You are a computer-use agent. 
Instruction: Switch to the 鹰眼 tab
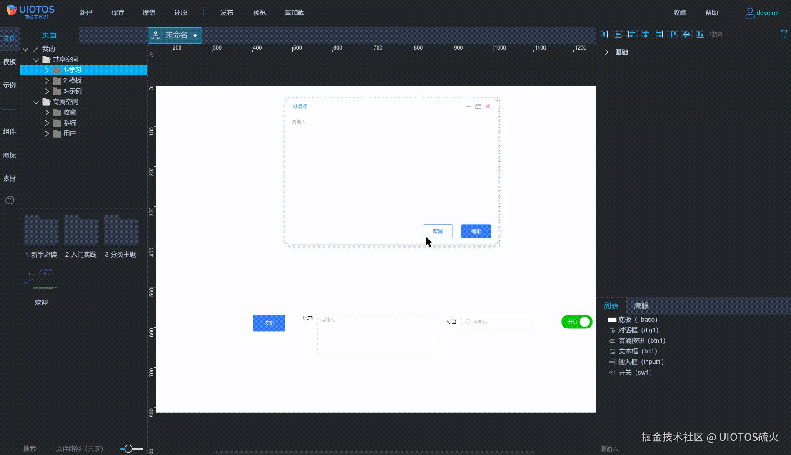tap(641, 306)
